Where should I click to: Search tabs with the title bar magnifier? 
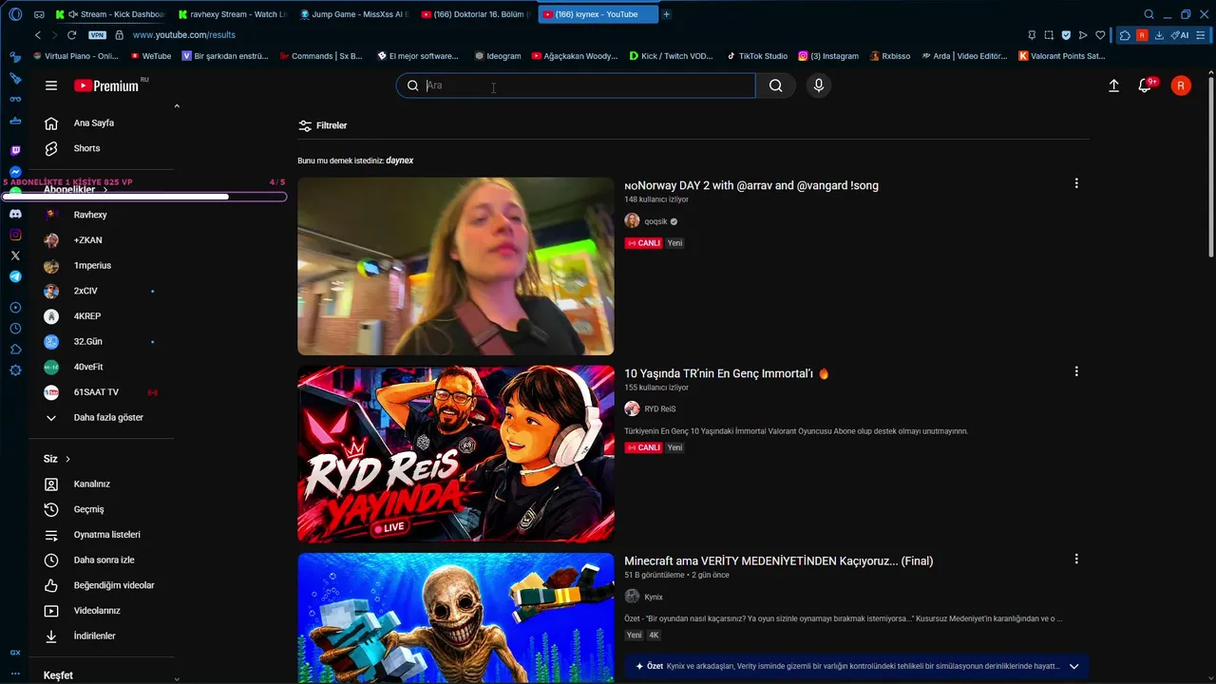point(1149,14)
